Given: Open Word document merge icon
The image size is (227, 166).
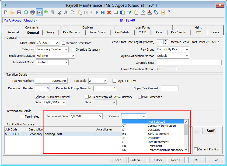Looking at the screenshot, I should pyautogui.click(x=122, y=12).
